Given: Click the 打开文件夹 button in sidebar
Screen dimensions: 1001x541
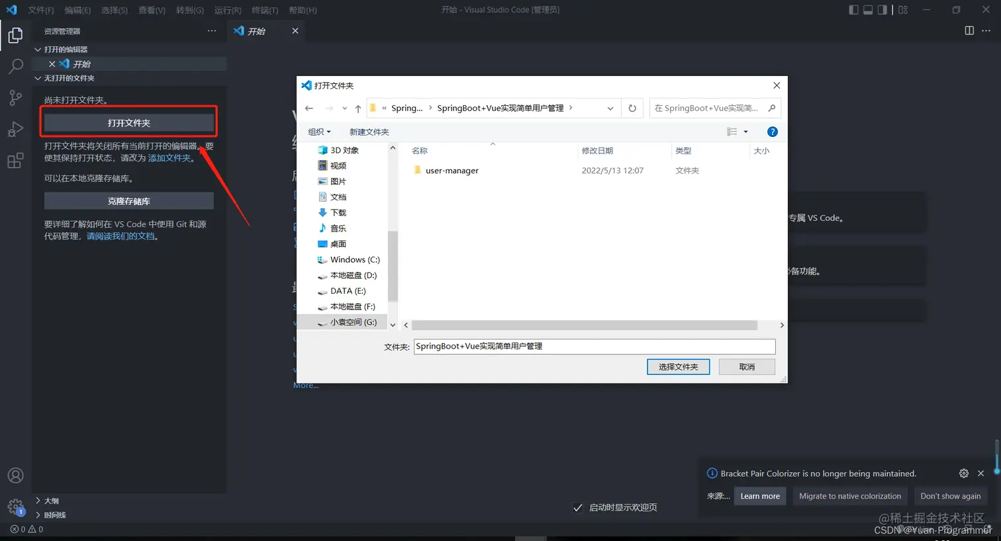Looking at the screenshot, I should (x=129, y=123).
